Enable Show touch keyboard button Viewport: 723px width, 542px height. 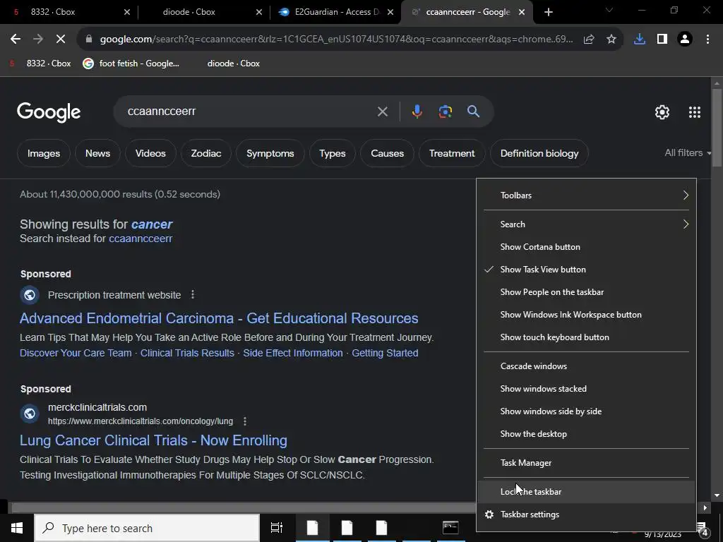point(586,337)
